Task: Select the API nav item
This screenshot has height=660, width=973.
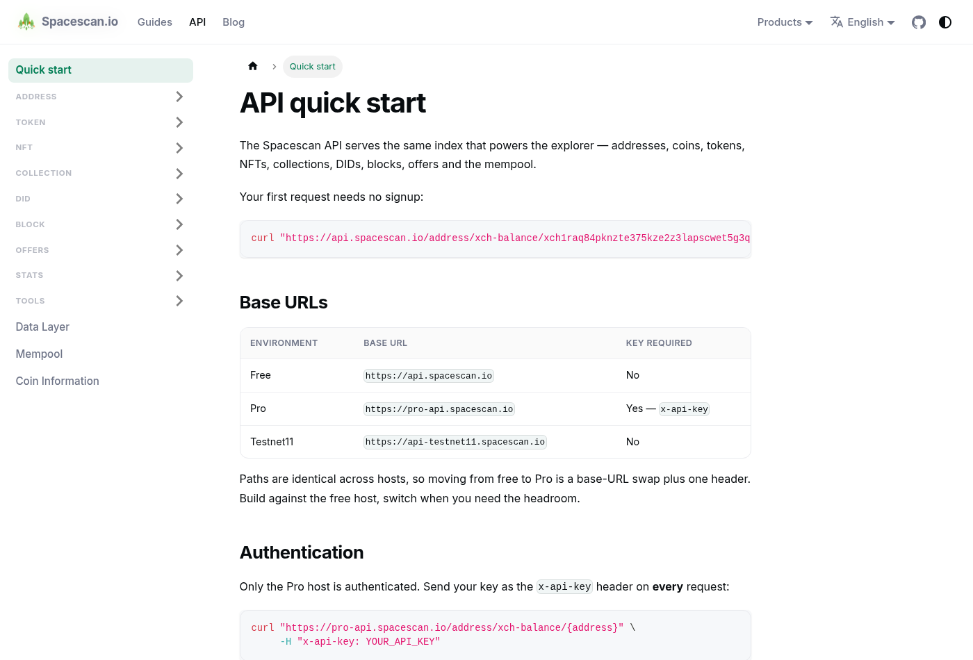Action: pos(197,22)
